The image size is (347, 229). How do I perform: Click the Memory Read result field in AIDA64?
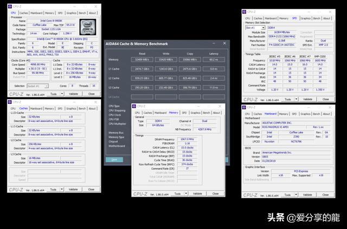point(142,60)
